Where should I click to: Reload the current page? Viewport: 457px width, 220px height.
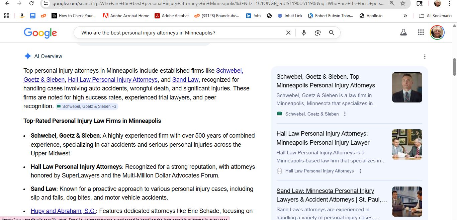pyautogui.click(x=31, y=3)
